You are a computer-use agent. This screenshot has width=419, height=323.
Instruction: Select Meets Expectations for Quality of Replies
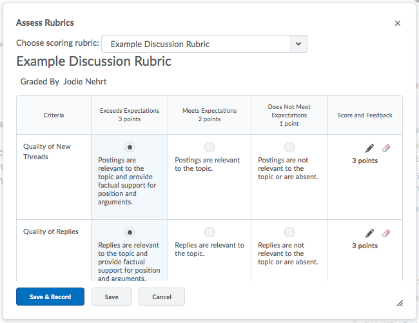(x=209, y=232)
